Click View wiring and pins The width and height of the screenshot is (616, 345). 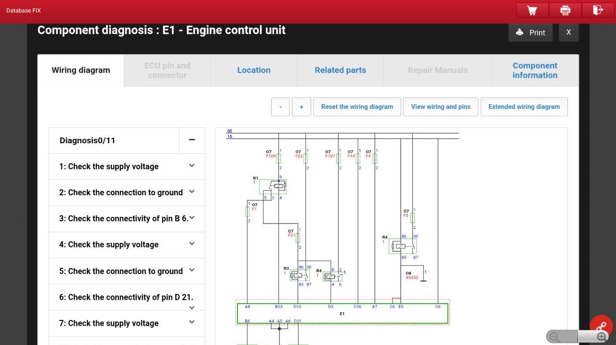(x=440, y=106)
